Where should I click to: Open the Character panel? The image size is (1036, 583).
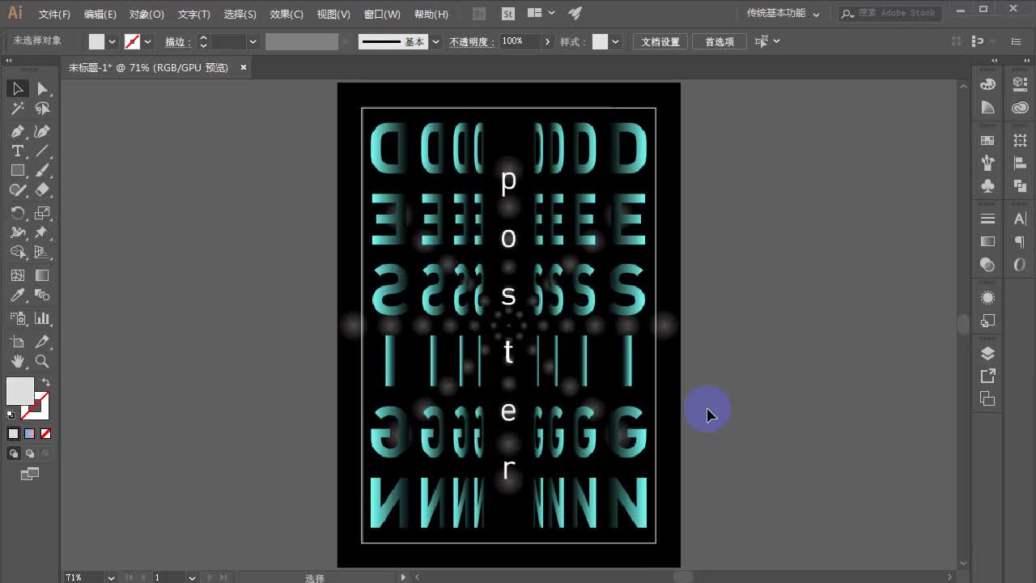[x=1020, y=219]
